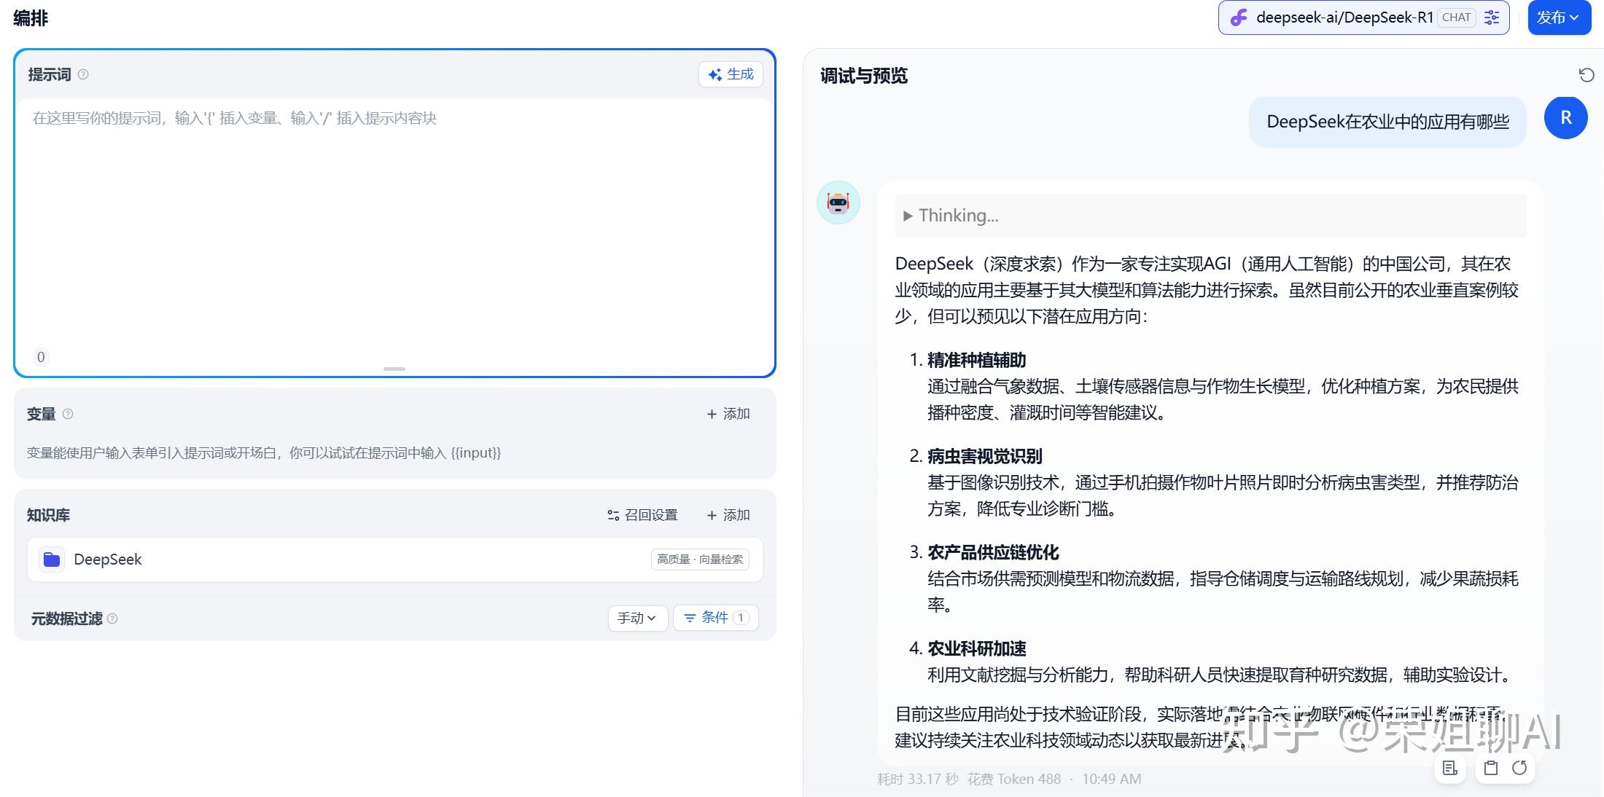Click the CHAT mode badge
Screen dimensions: 1604x797
(x=1456, y=17)
